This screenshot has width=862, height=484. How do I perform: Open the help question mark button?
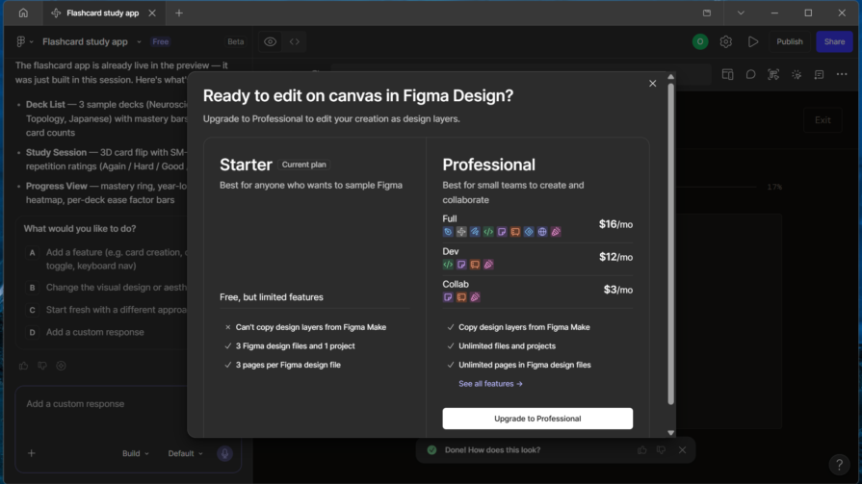[x=839, y=465]
